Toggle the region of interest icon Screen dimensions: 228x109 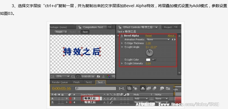(78, 76)
